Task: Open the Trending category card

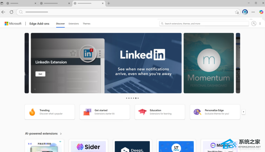Action: 50,112
